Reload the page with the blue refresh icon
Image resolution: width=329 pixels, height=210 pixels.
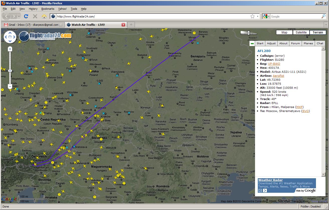click(26, 16)
